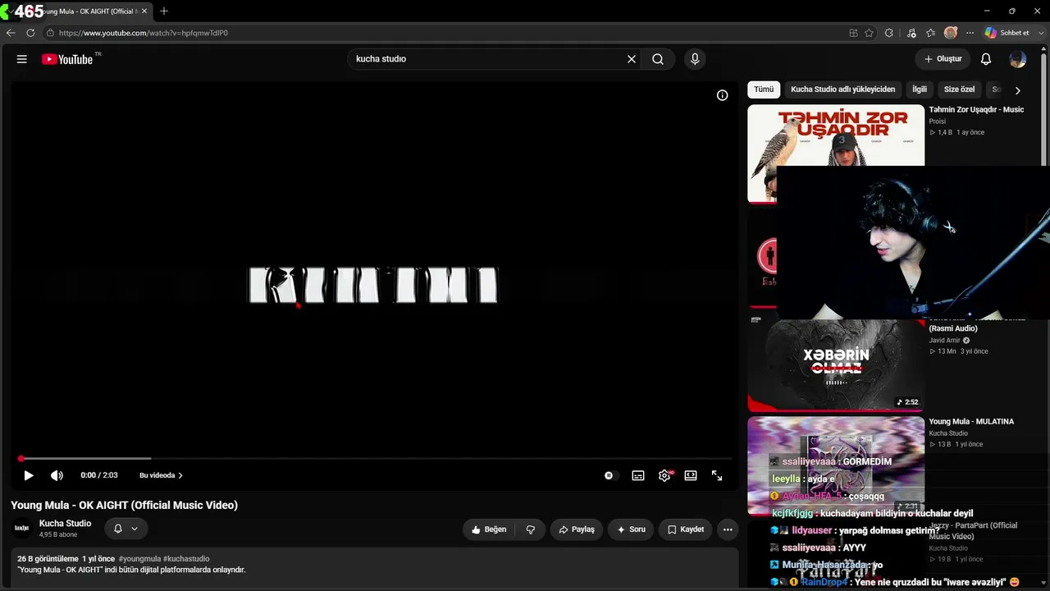Click the Oluştur create button
This screenshot has height=591, width=1050.
click(943, 59)
